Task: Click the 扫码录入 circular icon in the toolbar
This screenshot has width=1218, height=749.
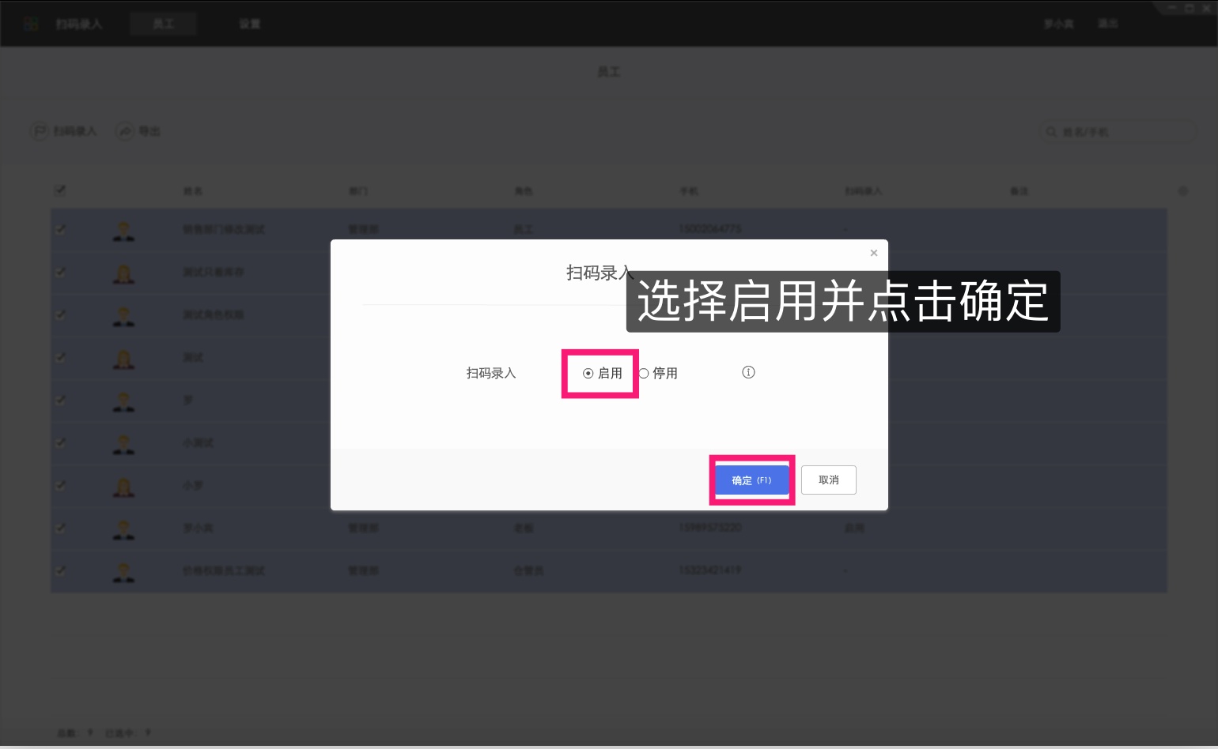Action: pos(40,131)
